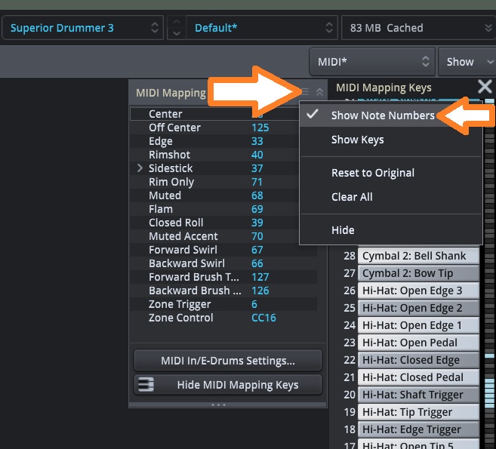Open the Show dropdown
496x449 pixels.
coord(467,62)
